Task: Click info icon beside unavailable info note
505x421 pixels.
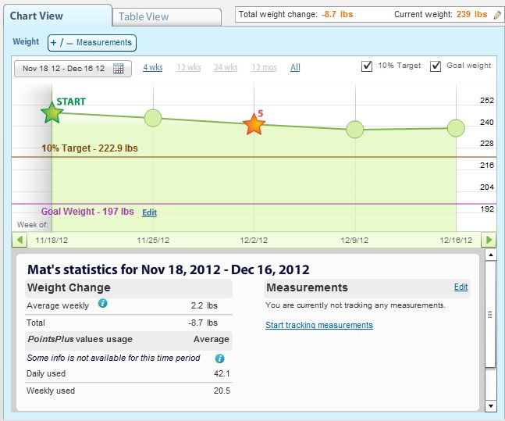Action: 219,359
